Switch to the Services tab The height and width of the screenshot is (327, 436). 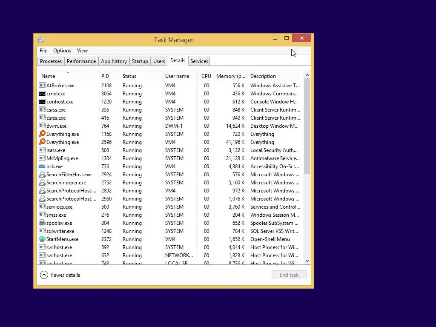199,61
